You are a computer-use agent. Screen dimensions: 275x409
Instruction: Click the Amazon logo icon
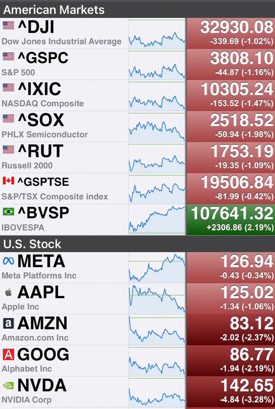tap(8, 323)
